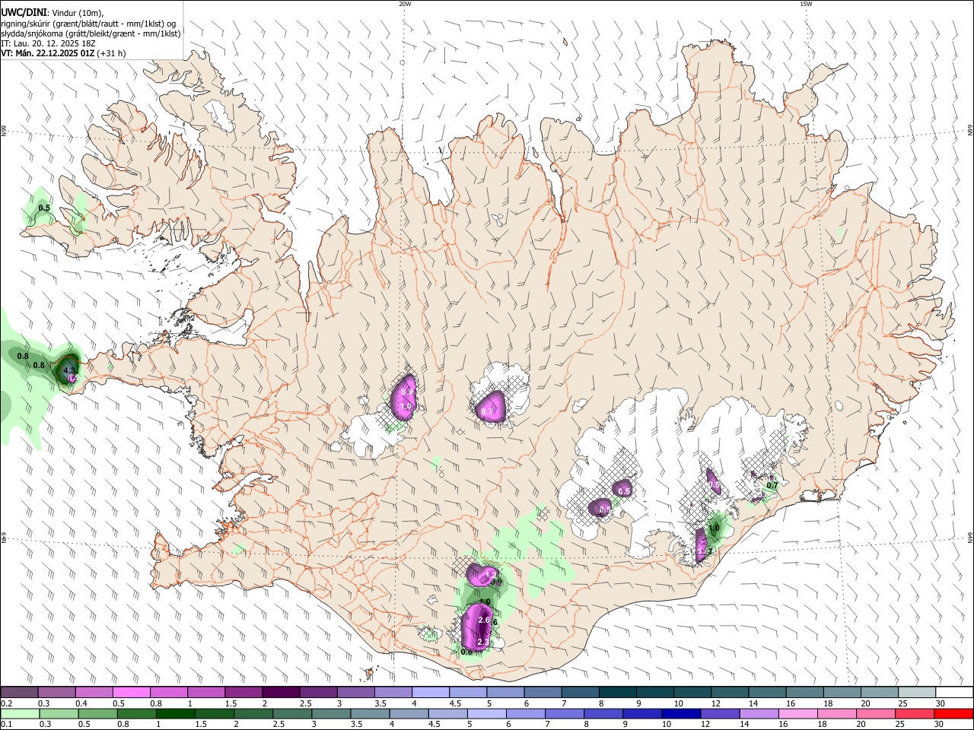
Task: Pick the dark teal 8 swatch on upper scale
Action: pyautogui.click(x=617, y=693)
